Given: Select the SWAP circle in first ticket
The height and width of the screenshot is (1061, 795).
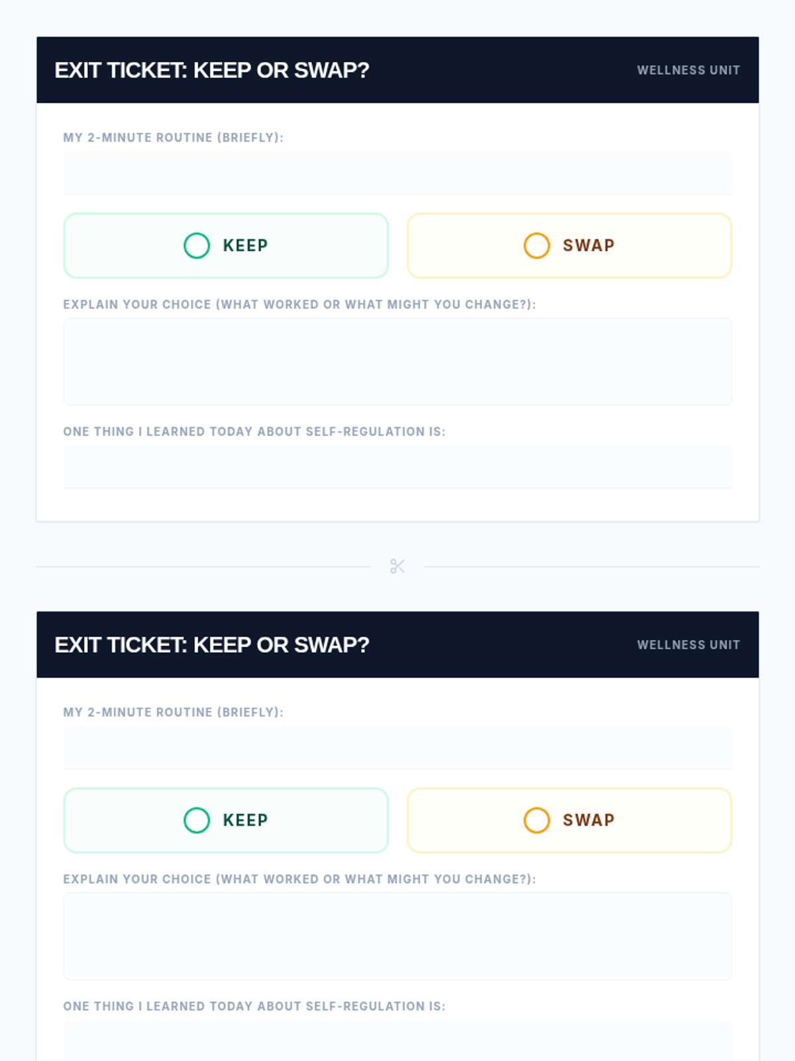Looking at the screenshot, I should (537, 245).
